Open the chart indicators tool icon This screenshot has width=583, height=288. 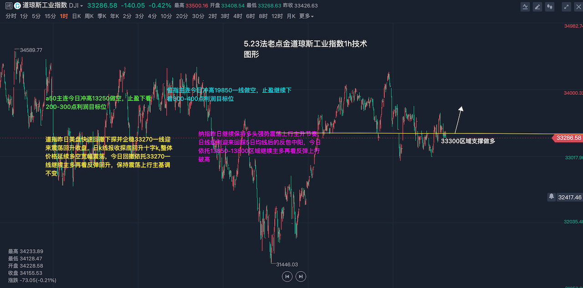[x=525, y=6]
